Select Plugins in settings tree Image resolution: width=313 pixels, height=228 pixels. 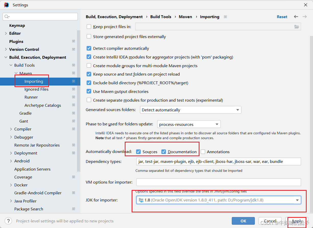point(16,41)
